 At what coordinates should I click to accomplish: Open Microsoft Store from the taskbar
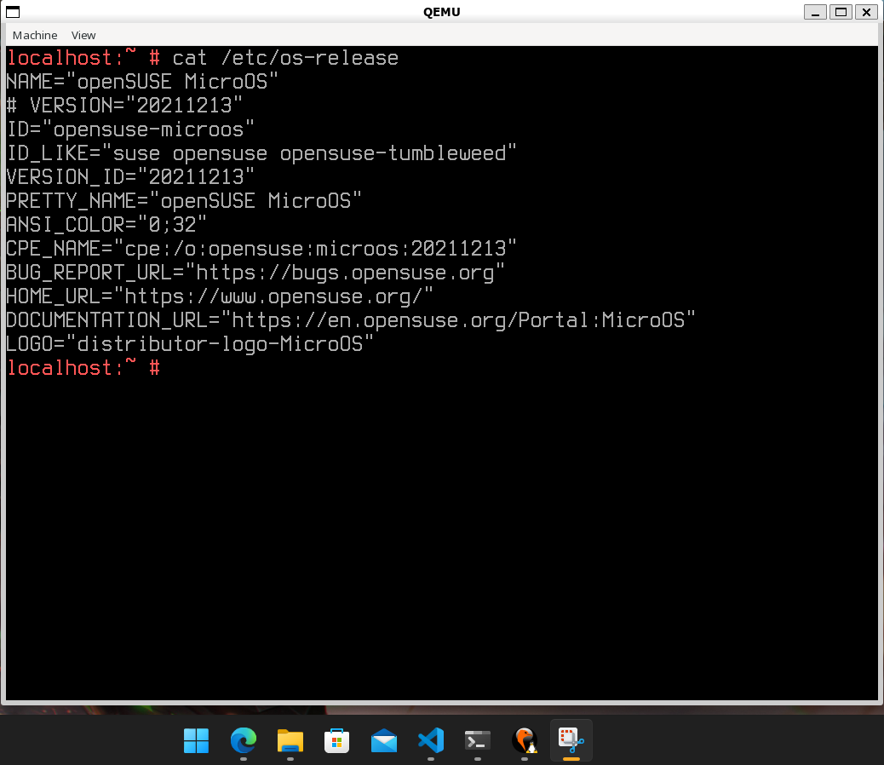click(337, 740)
